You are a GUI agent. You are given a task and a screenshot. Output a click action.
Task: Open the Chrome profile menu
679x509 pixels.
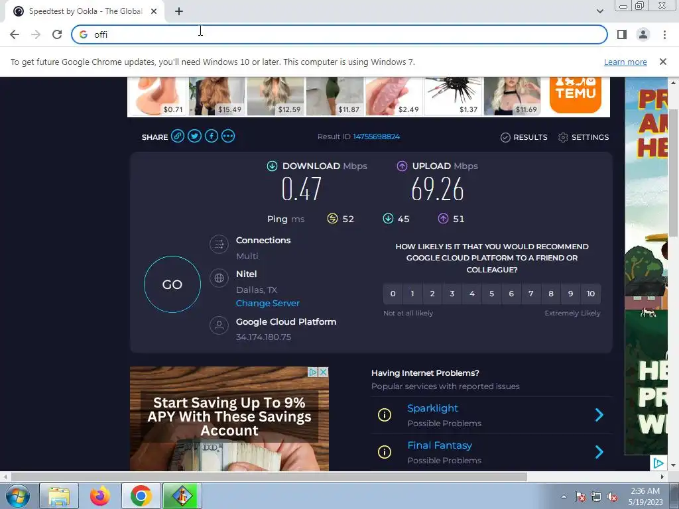(x=643, y=34)
